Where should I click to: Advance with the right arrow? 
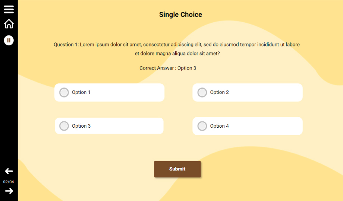9,191
